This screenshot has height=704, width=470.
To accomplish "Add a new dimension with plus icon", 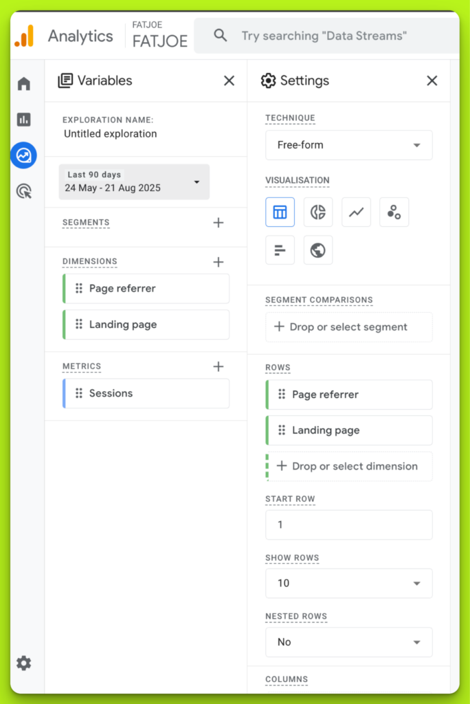I will click(219, 262).
